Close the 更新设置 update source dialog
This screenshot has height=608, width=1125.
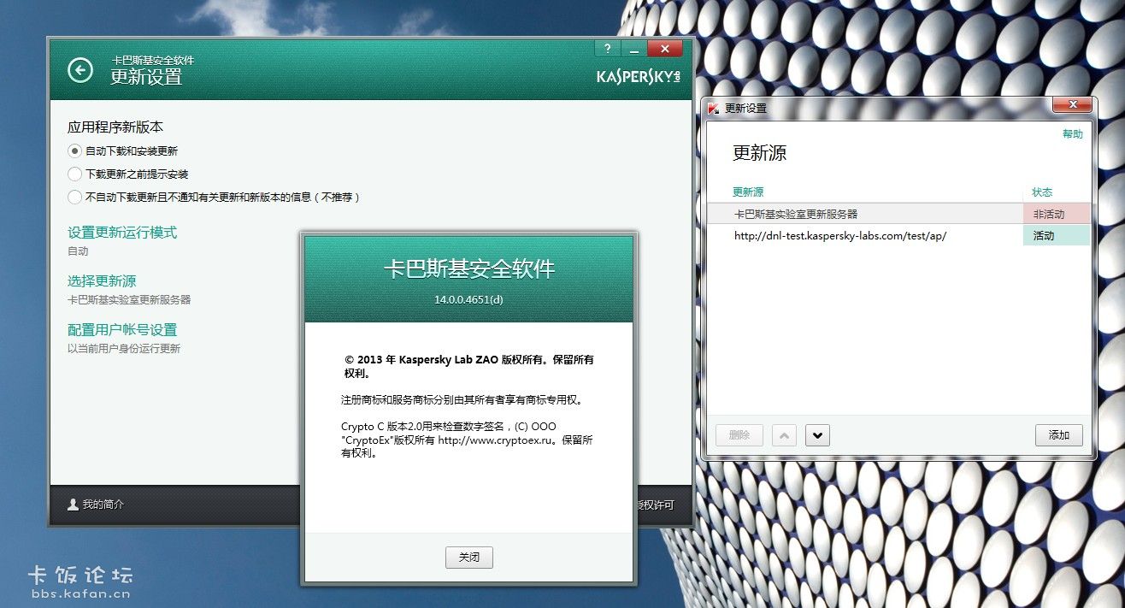pyautogui.click(x=1071, y=105)
